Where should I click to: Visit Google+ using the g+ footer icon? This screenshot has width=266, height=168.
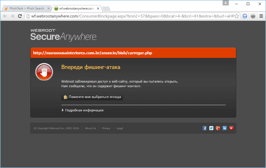coord(218,128)
